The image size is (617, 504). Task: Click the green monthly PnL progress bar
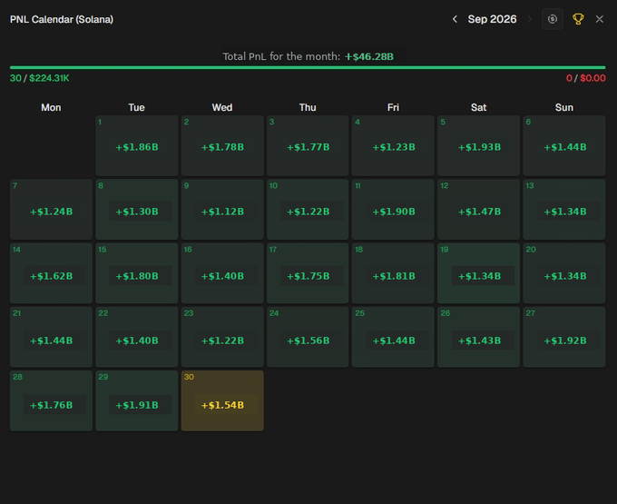[x=308, y=68]
